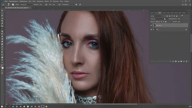This screenshot has width=192, height=108.
Task: Select the History Brush tool
Action: coord(2,34)
